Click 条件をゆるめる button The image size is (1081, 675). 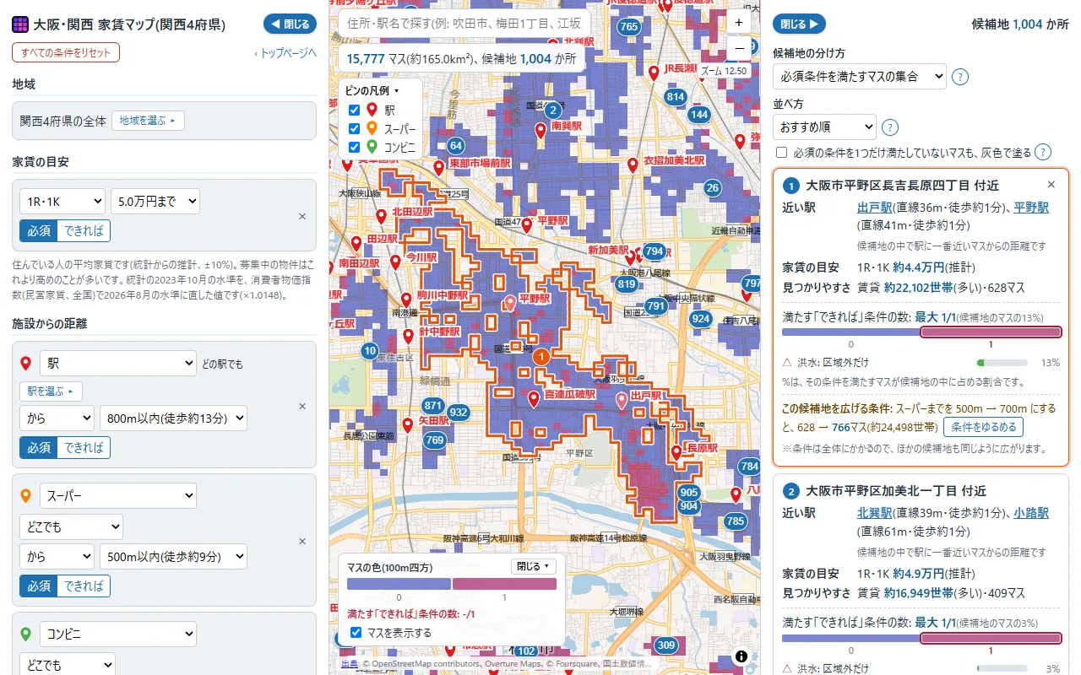pos(983,427)
